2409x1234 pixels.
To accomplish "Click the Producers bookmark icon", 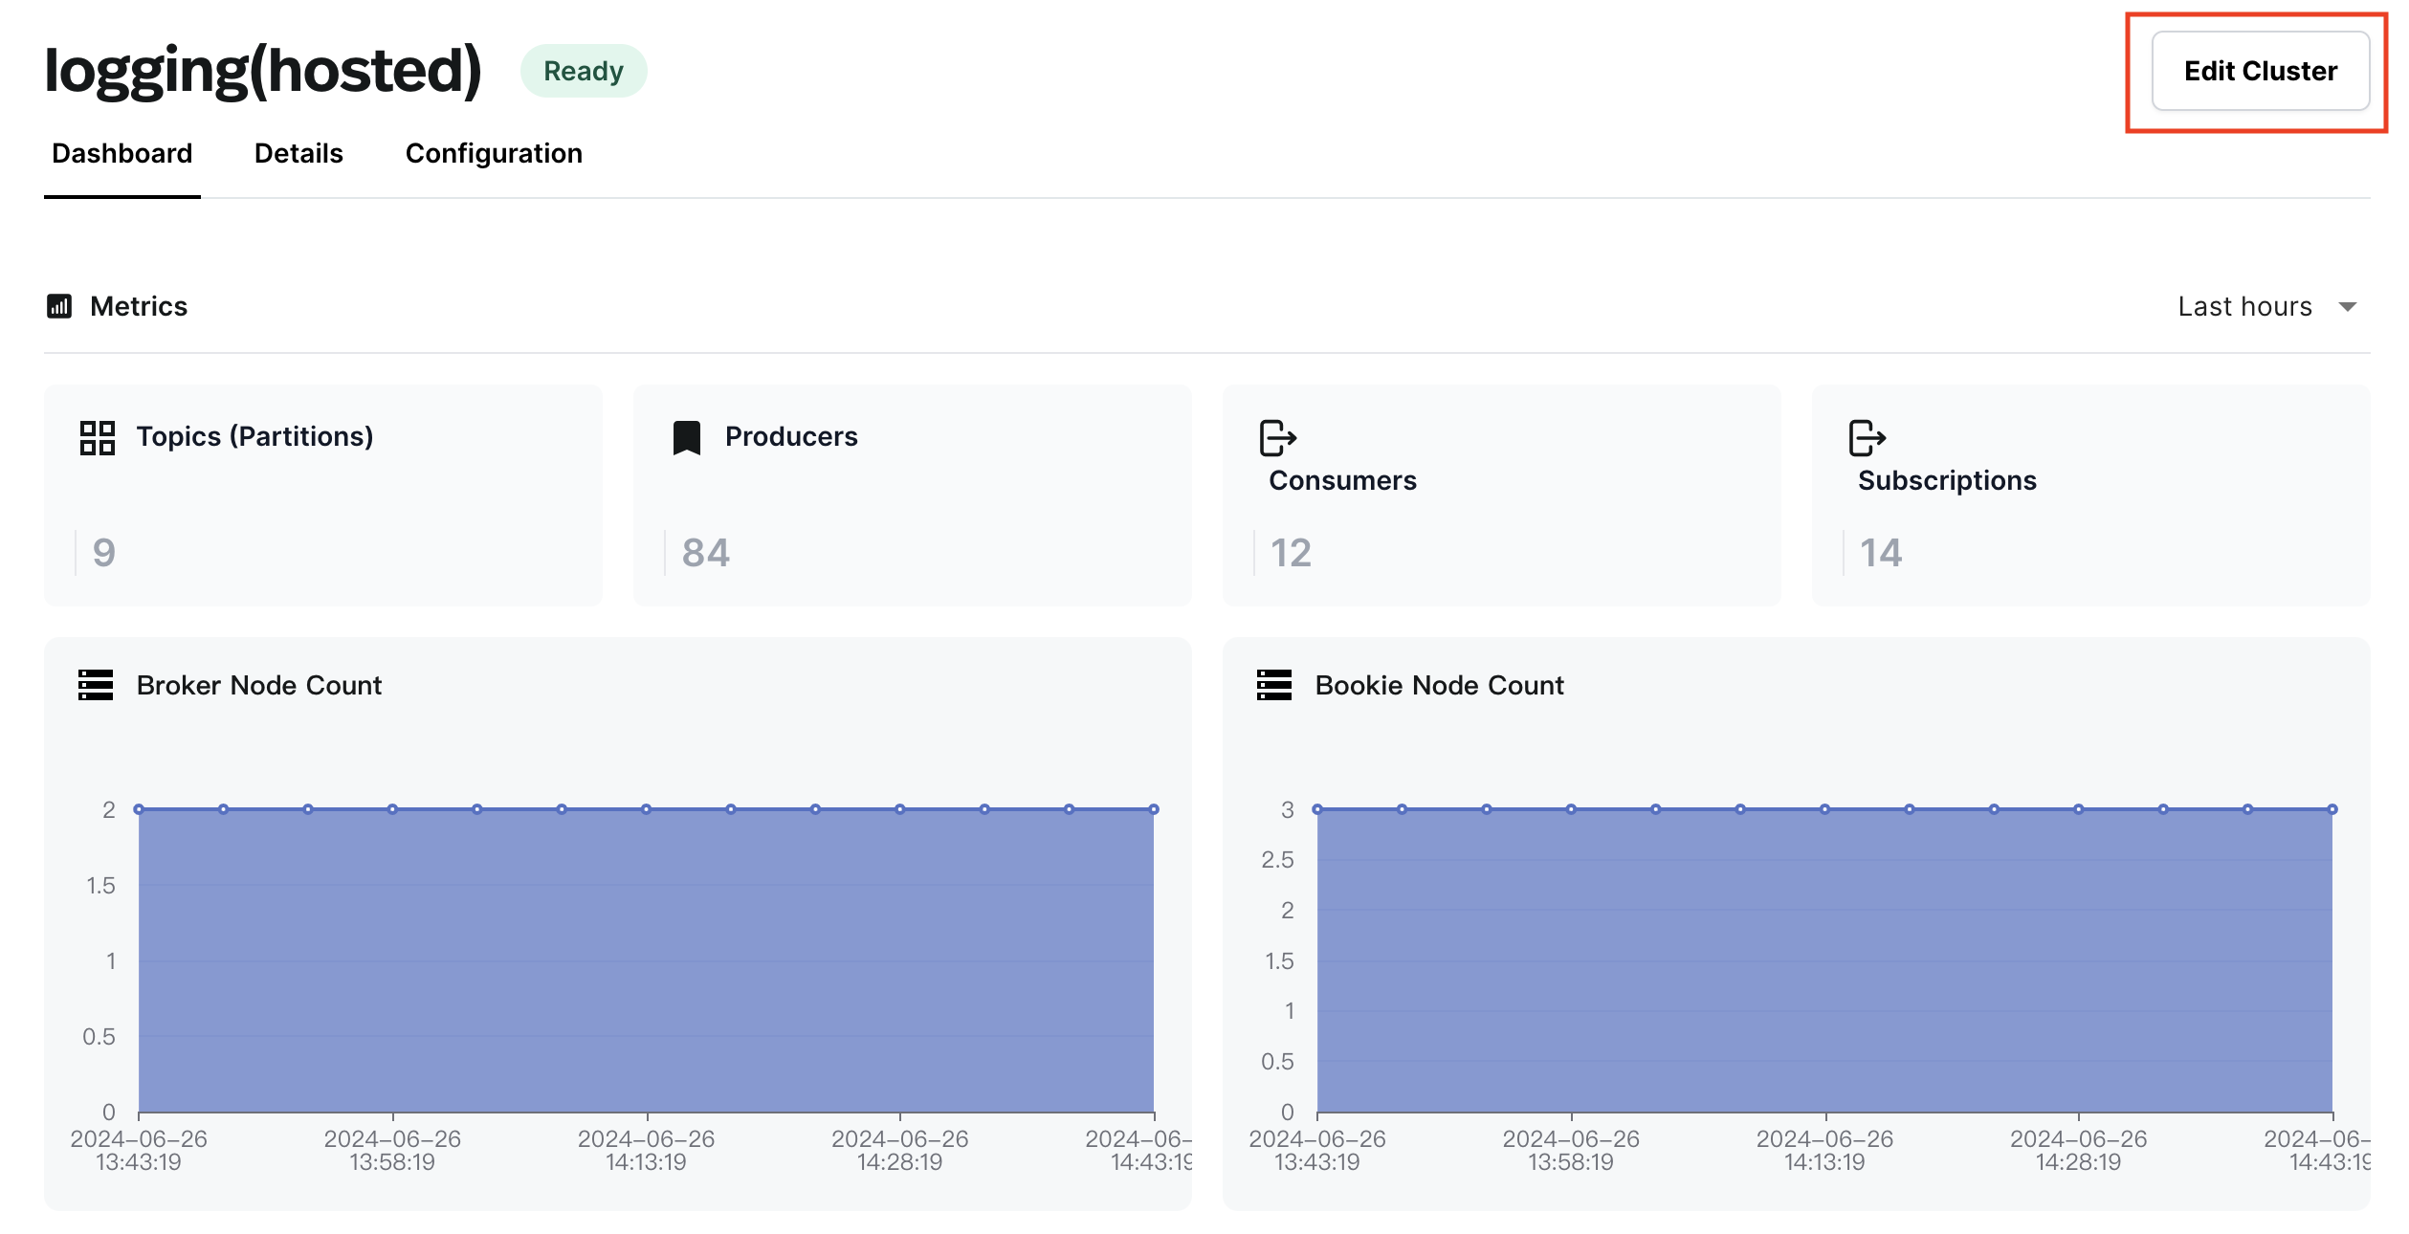I will 686,437.
